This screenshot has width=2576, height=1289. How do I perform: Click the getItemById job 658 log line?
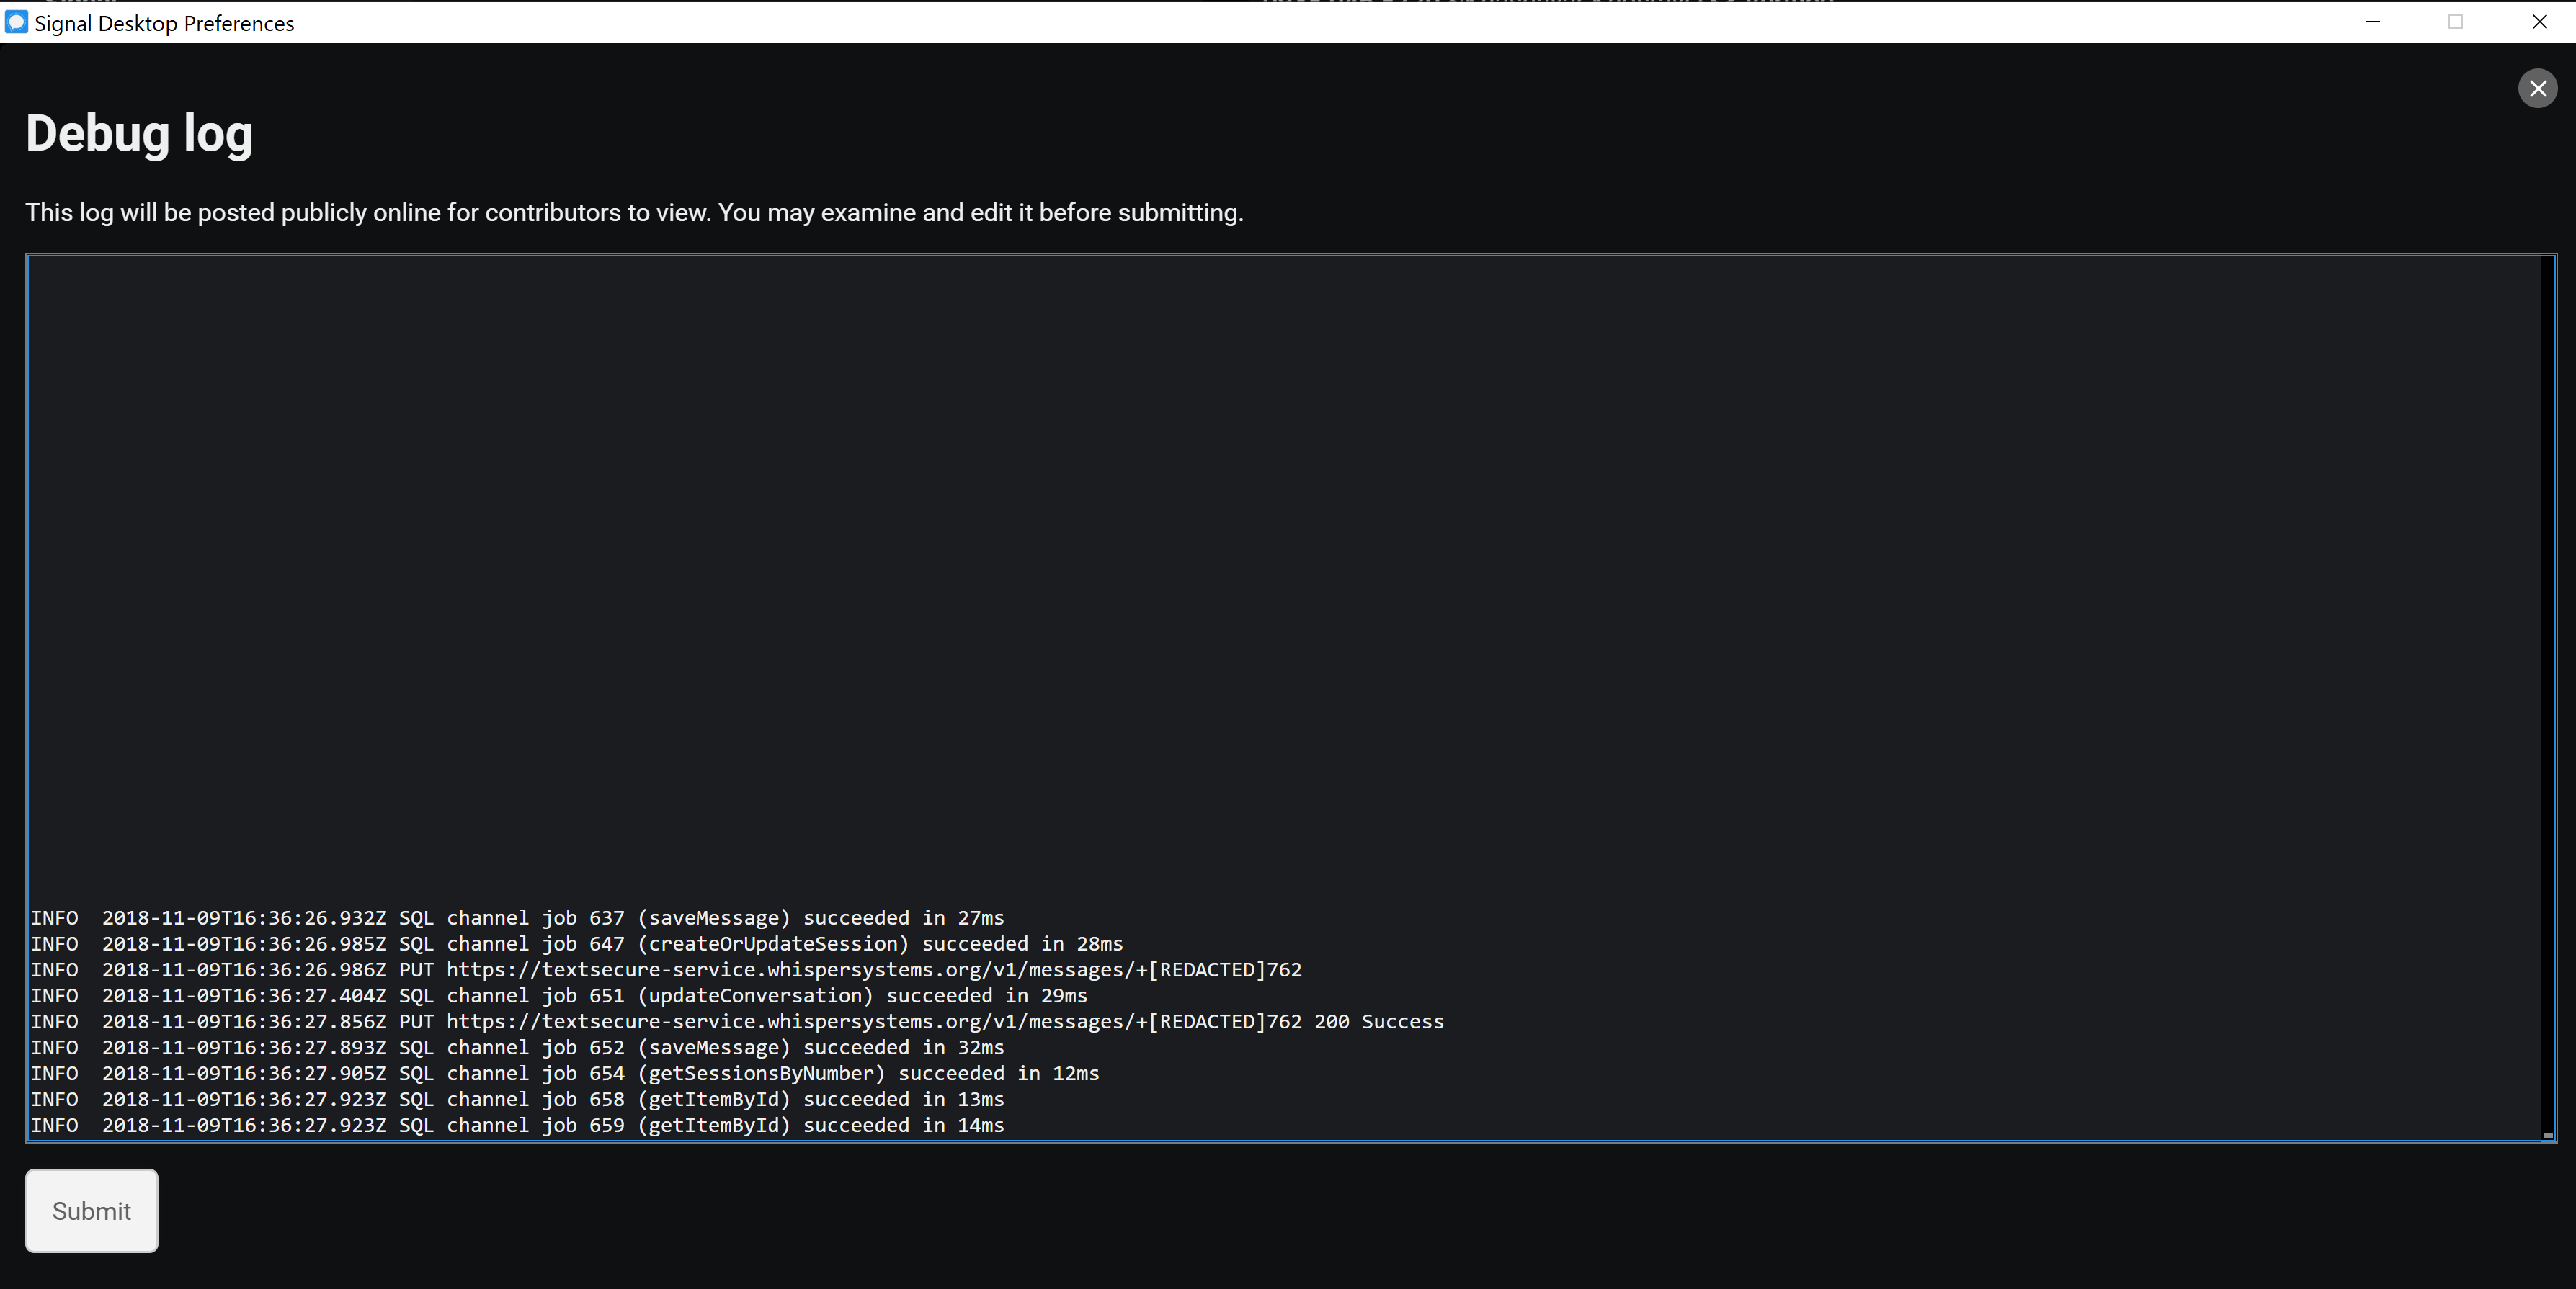pos(518,1099)
